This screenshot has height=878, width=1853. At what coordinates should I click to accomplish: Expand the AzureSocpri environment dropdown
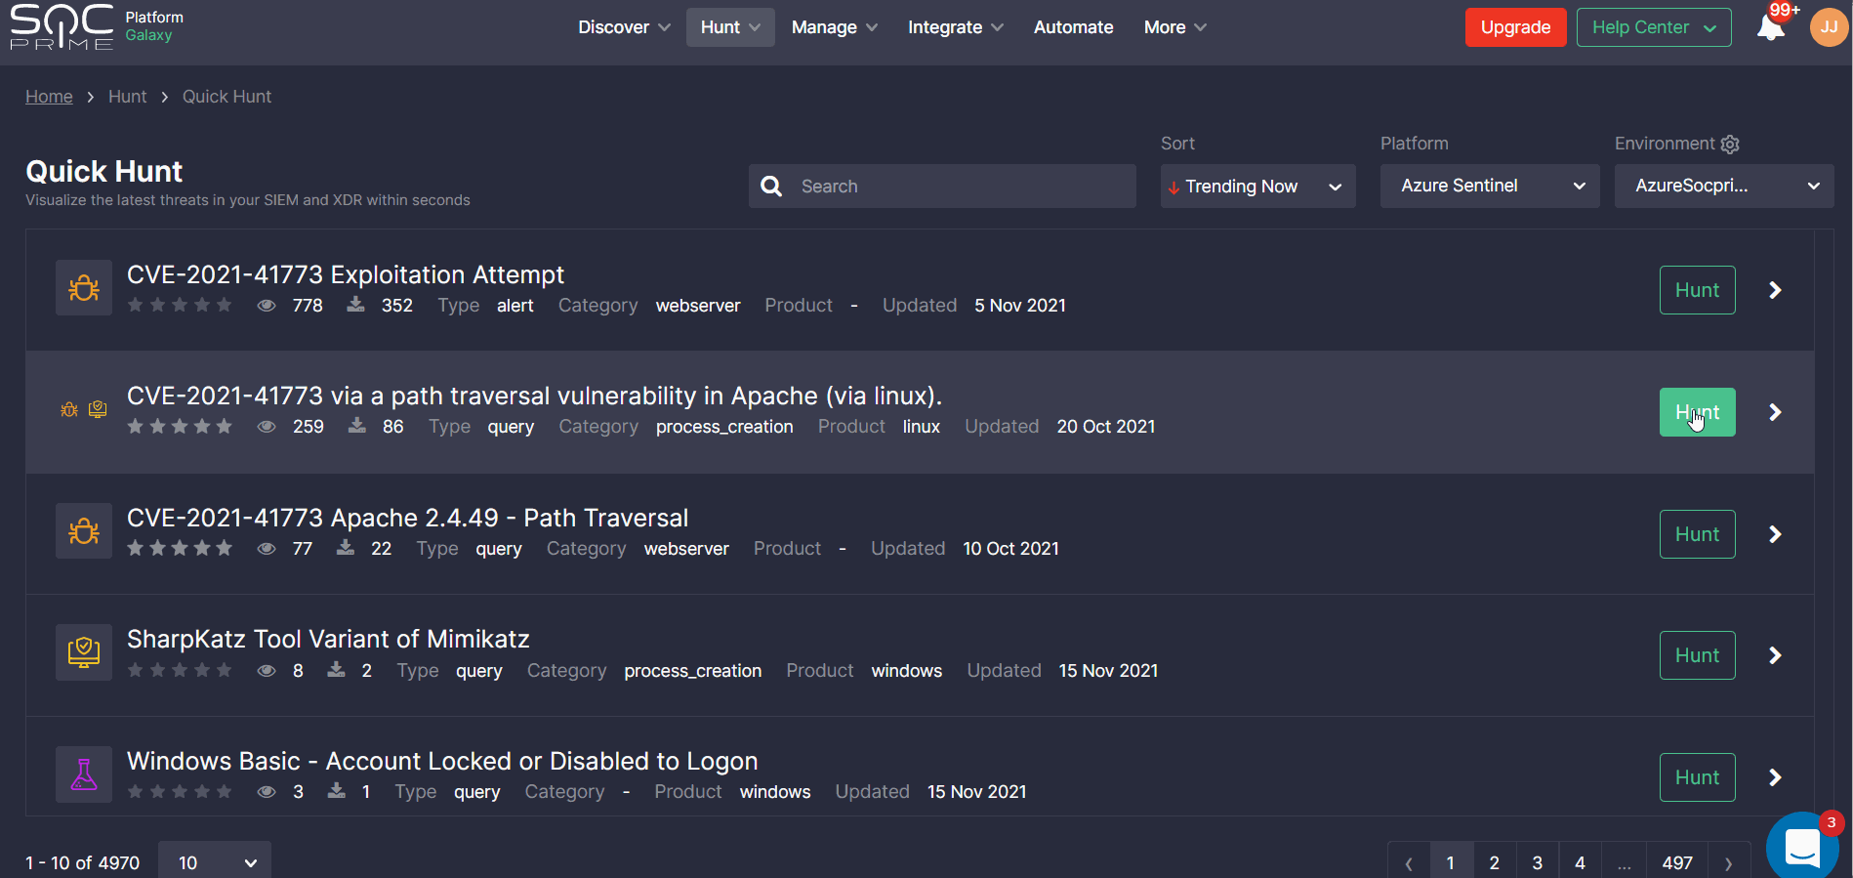click(1723, 187)
